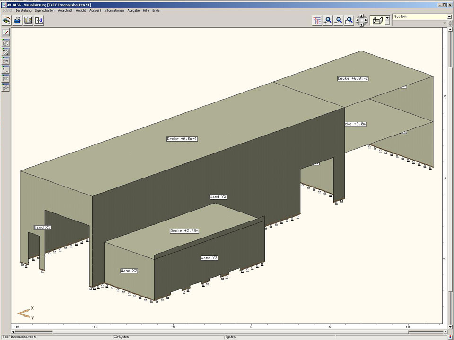This screenshot has width=454, height=340.
Task: Open the list settings icon left of zoom tools
Action: click(316, 20)
